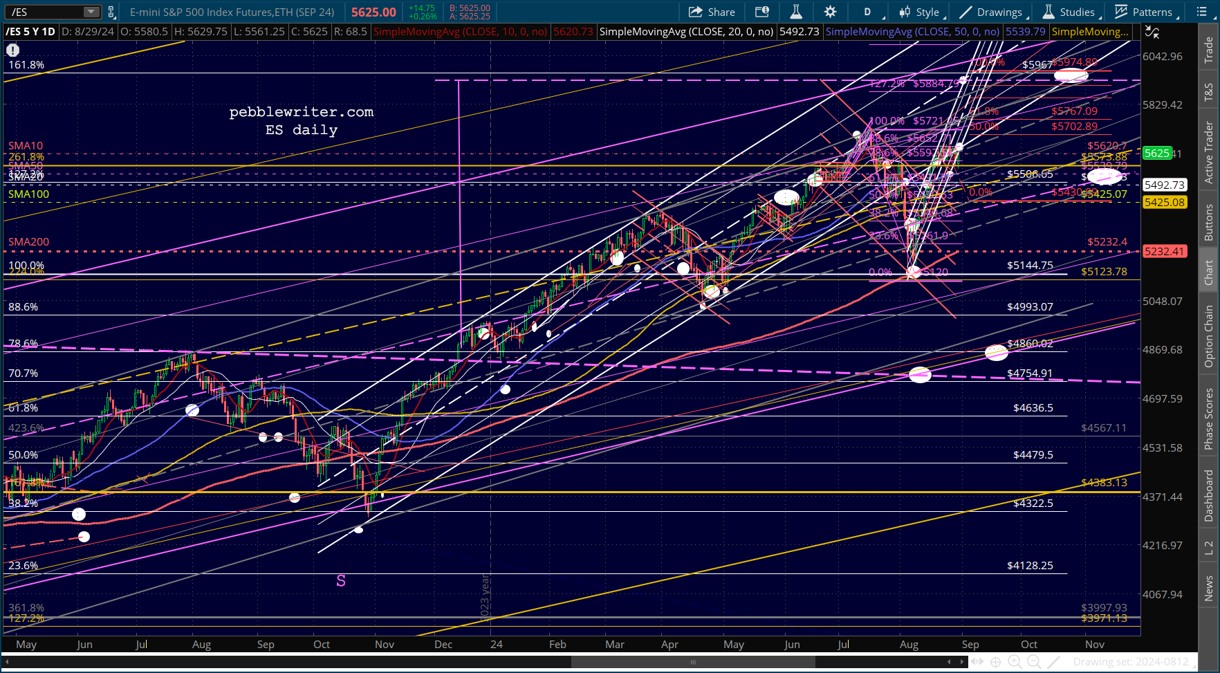This screenshot has height=673, width=1220.
Task: Open chart settings gear icon
Action: pos(830,12)
